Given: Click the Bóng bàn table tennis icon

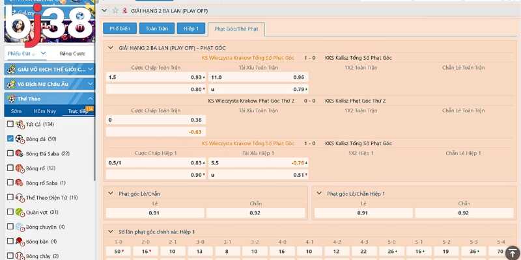Looking at the screenshot, I should 19,242.
